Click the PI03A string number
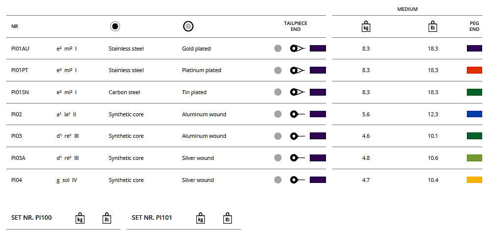The width and height of the screenshot is (489, 231). 19,158
